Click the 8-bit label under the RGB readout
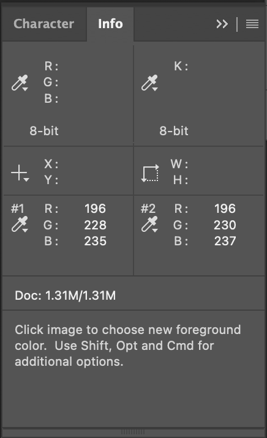The height and width of the screenshot is (438, 267). (44, 131)
